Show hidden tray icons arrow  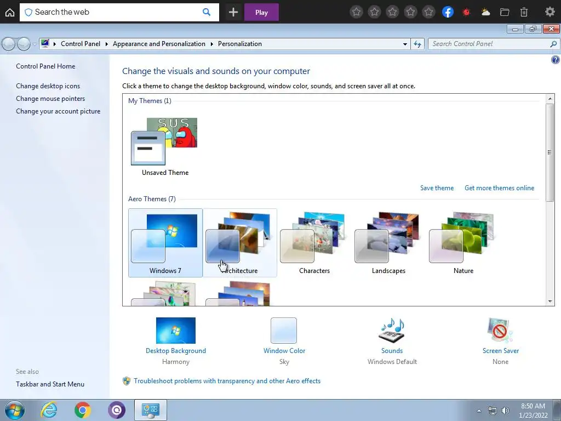click(479, 411)
